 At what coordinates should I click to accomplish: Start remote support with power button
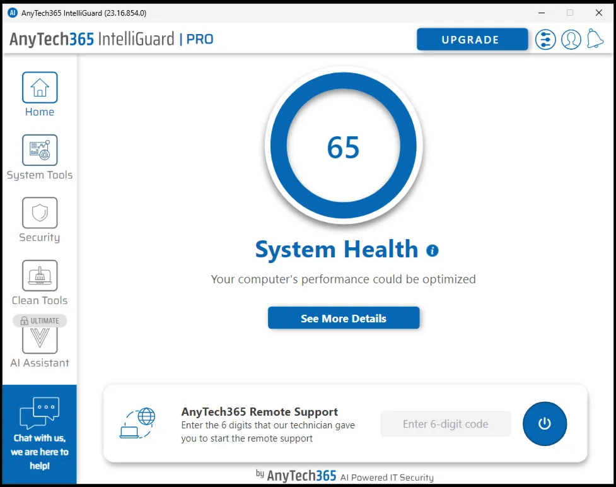(x=545, y=424)
